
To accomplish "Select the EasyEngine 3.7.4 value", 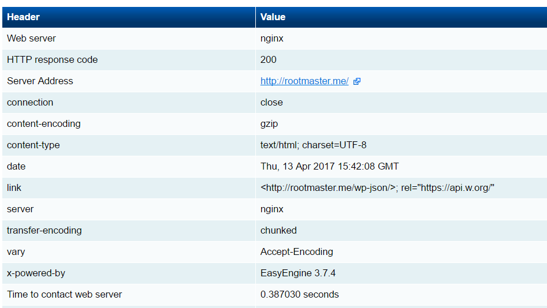I will [298, 273].
